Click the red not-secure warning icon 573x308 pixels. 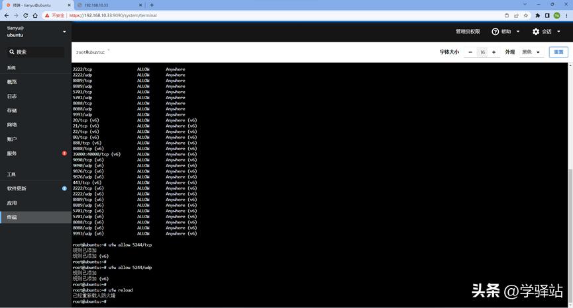click(47, 15)
